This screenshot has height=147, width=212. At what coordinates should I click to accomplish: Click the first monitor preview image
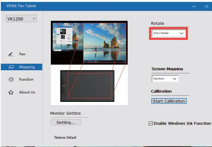[67, 37]
